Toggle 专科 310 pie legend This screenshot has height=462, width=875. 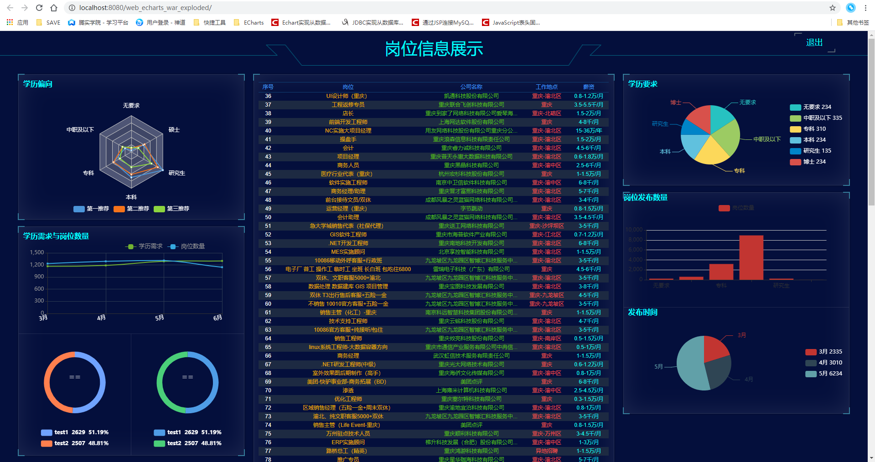[808, 129]
